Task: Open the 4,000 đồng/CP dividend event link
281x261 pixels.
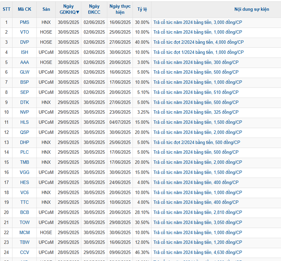Action: (x=198, y=42)
